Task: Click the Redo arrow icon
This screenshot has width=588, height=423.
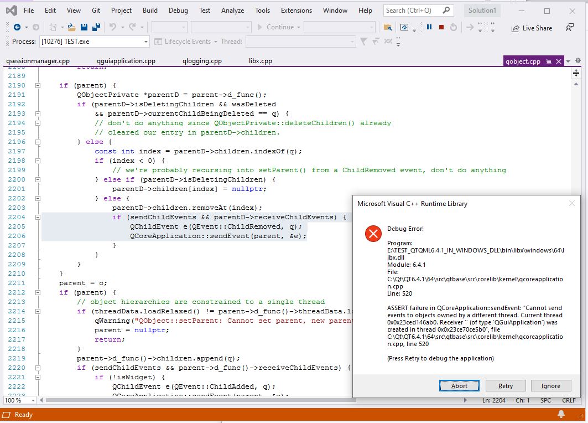Action: click(x=132, y=27)
